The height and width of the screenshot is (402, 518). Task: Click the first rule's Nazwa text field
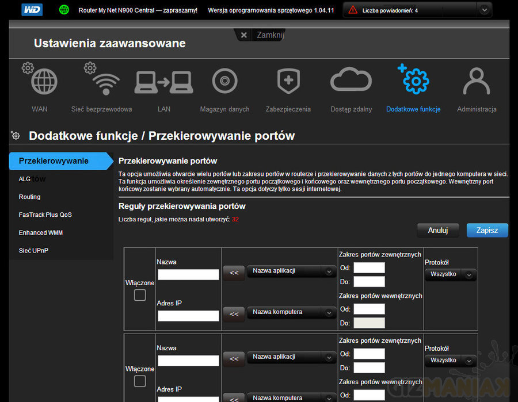coord(188,274)
